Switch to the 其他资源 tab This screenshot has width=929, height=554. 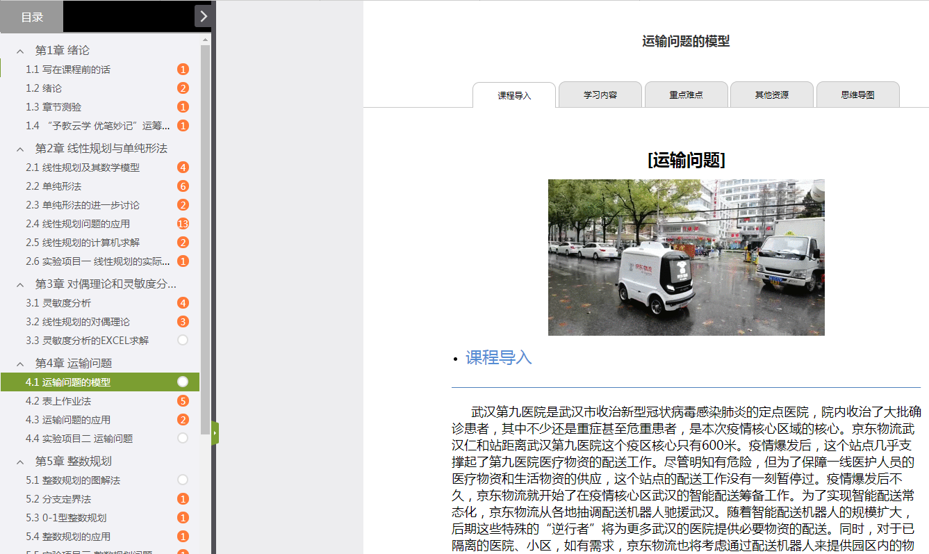pos(772,95)
